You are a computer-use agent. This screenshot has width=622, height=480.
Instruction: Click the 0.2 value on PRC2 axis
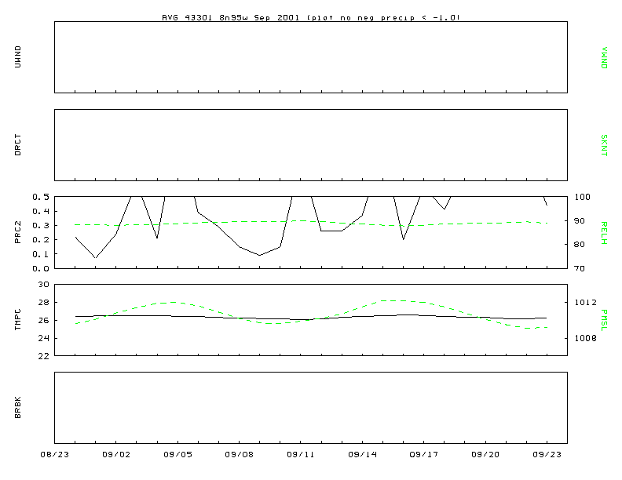pyautogui.click(x=41, y=239)
